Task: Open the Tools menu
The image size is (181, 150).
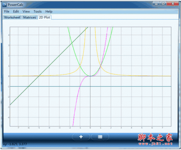Action: point(38,11)
